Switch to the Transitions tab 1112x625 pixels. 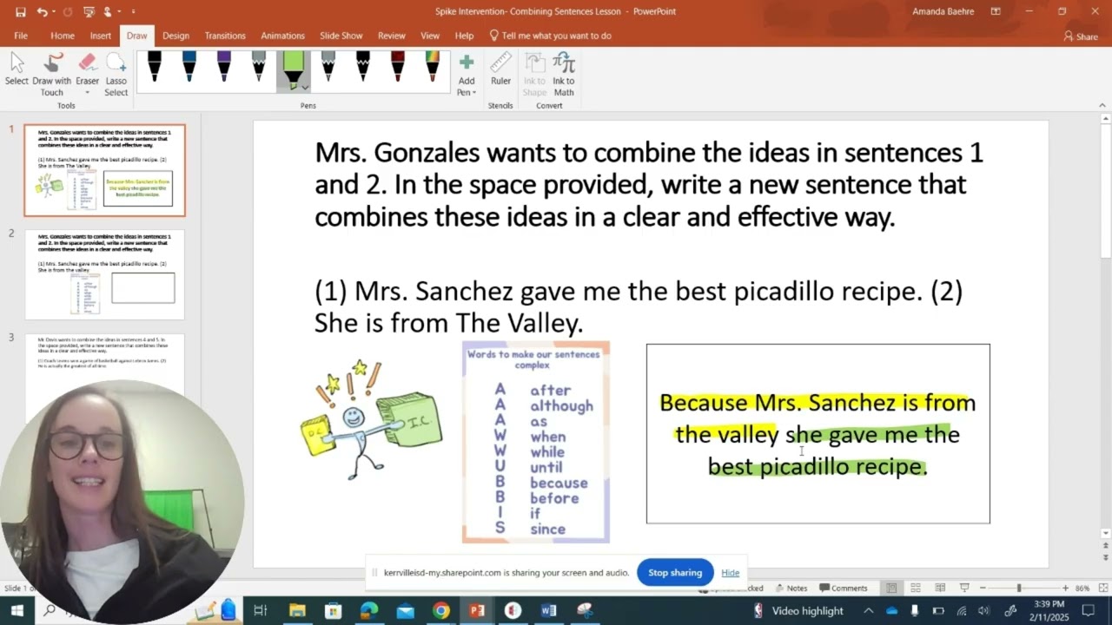click(x=225, y=36)
